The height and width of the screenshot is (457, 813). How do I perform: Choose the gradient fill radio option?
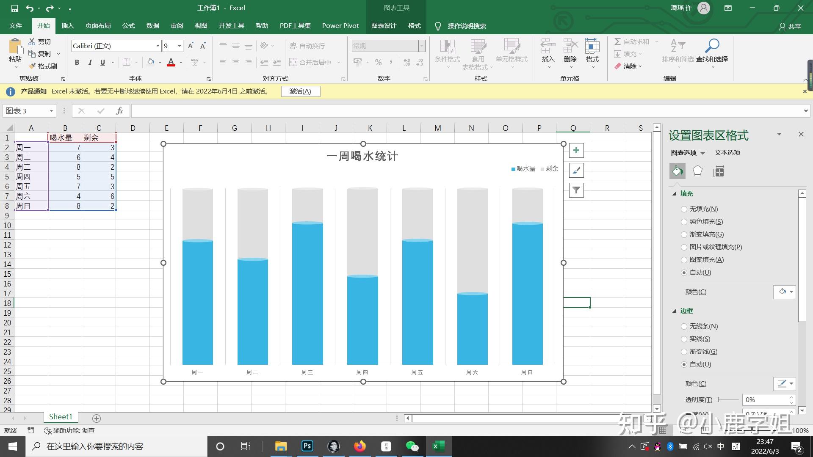coord(684,234)
